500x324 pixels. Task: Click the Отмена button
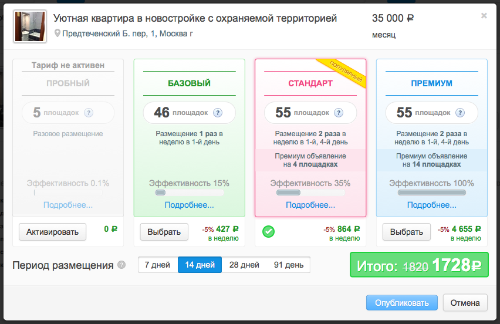click(x=465, y=303)
